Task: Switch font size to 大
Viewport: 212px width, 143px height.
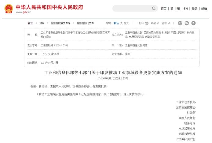Action: (x=121, y=23)
